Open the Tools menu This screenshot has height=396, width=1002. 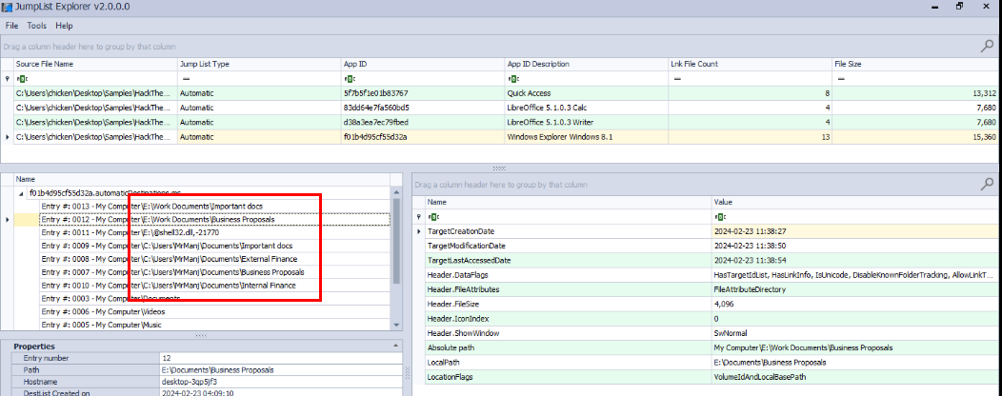(37, 26)
